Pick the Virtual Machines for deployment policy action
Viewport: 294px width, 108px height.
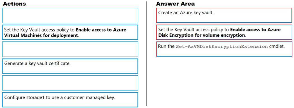70,32
